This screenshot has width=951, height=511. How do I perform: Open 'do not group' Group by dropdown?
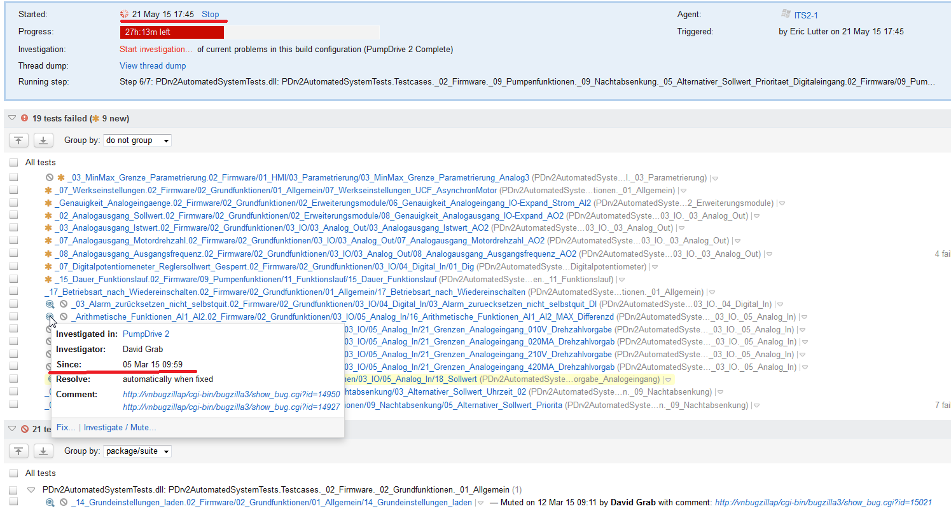[x=137, y=140]
